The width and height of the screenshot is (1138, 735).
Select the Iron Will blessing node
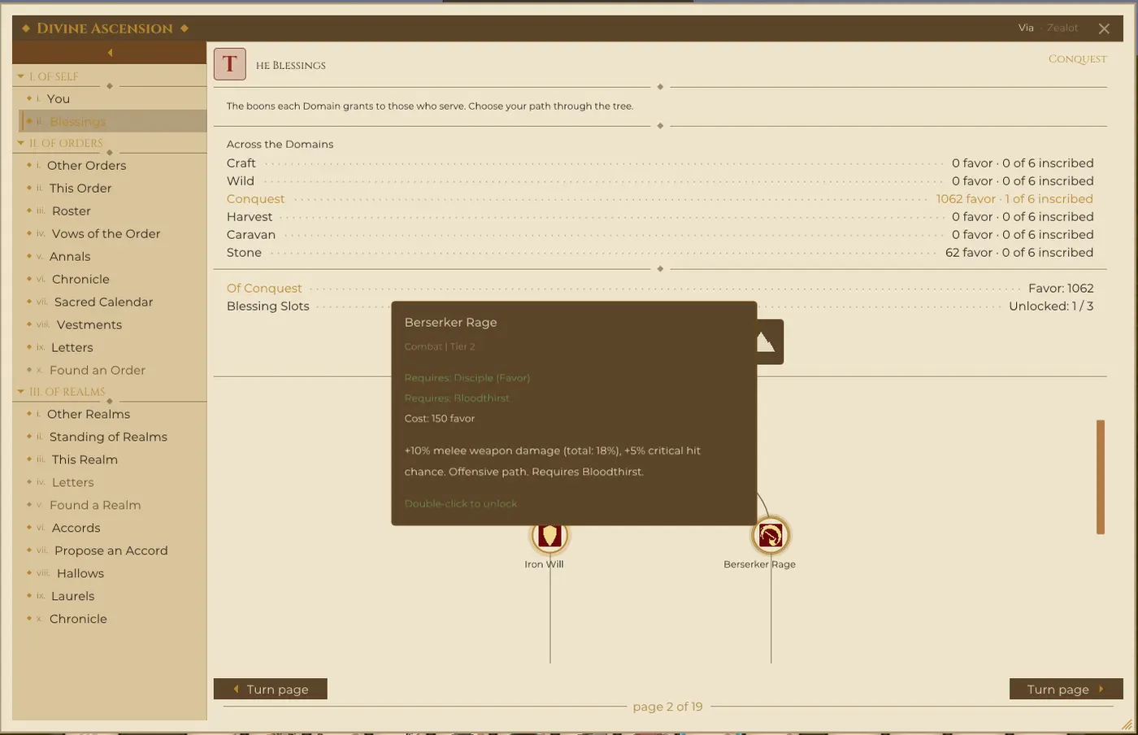tap(550, 535)
